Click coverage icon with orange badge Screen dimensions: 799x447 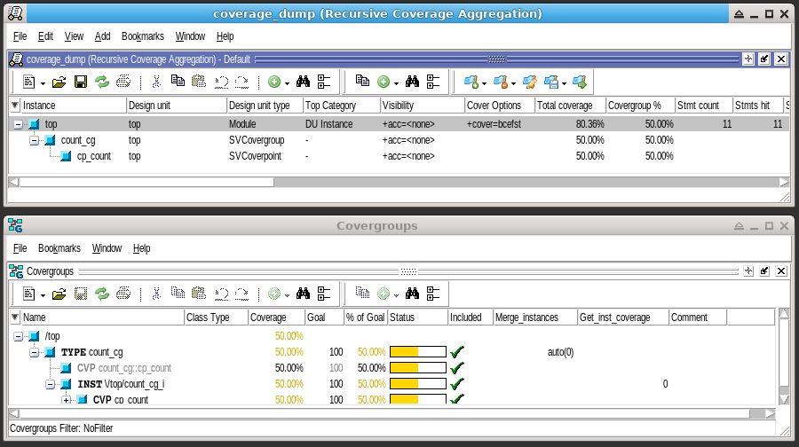501,82
